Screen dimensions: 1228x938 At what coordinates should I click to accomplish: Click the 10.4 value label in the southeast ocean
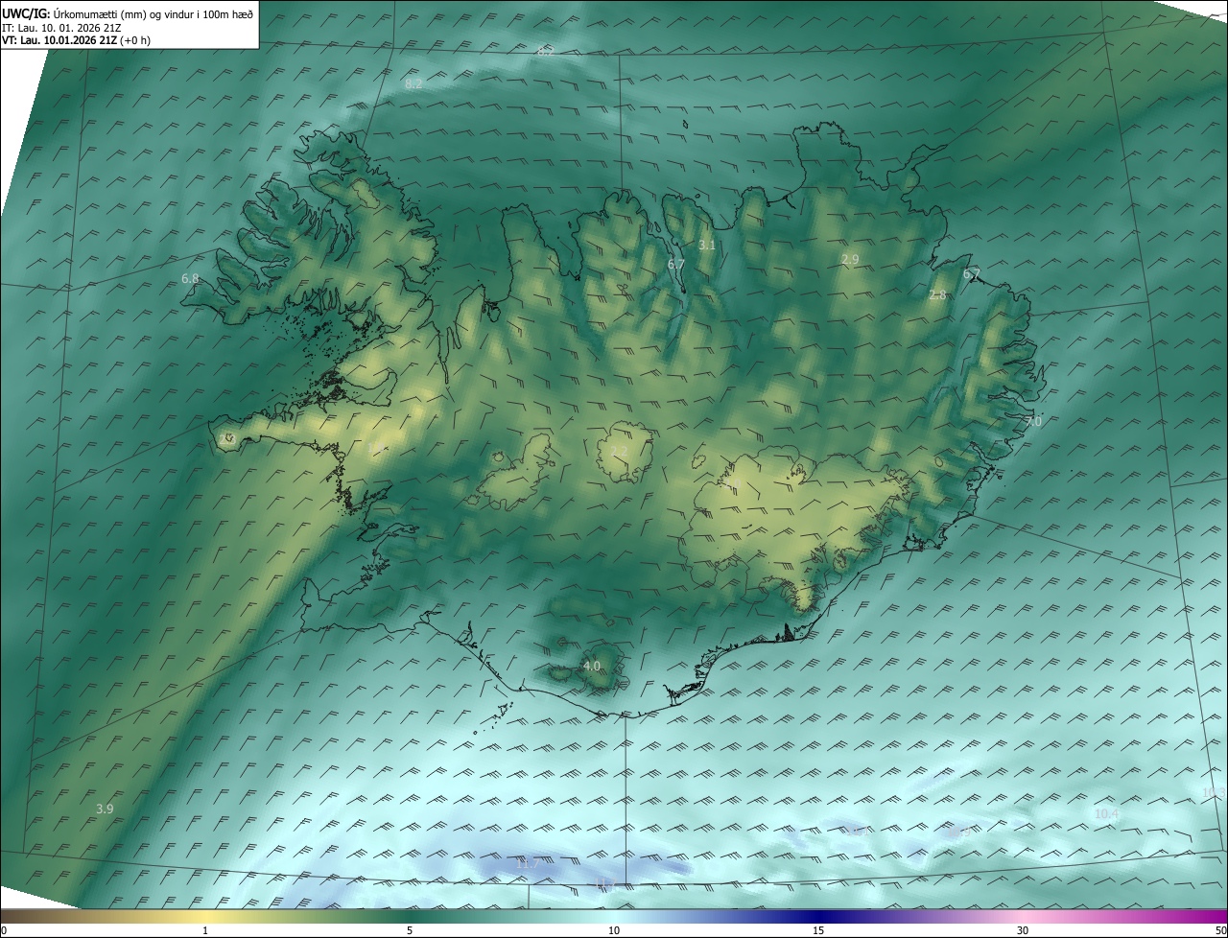coord(1106,814)
